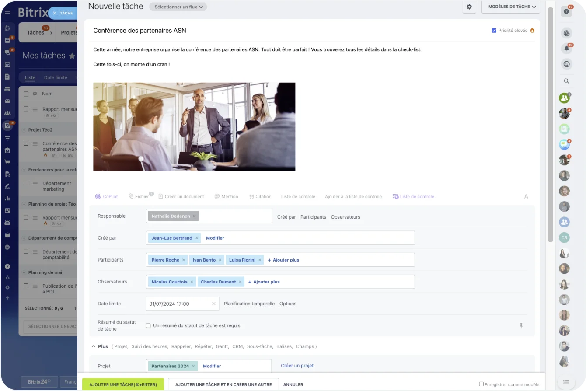Toggle text formatting with the A icon
Image resolution: width=586 pixels, height=391 pixels.
(x=526, y=196)
